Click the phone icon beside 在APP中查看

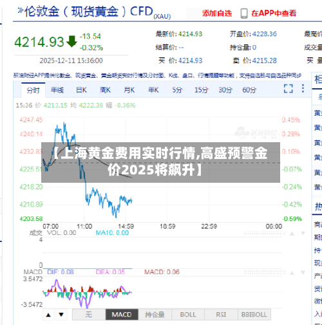click(x=244, y=14)
